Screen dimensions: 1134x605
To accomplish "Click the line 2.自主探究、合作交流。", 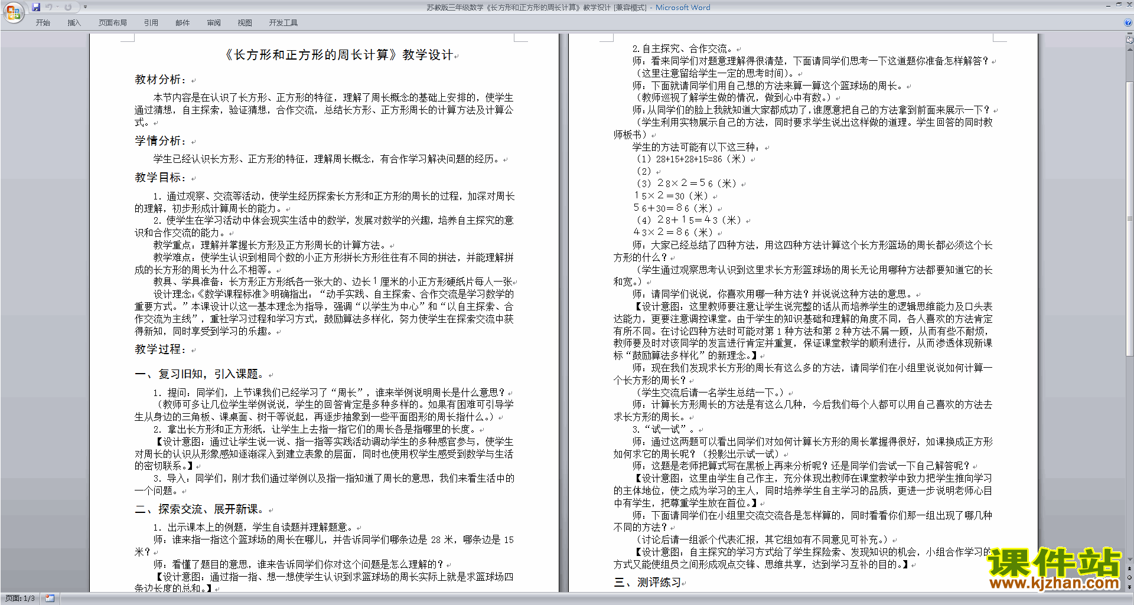I will click(x=683, y=49).
